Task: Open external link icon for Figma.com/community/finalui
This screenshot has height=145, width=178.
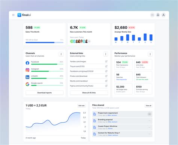Action: (x=106, y=86)
